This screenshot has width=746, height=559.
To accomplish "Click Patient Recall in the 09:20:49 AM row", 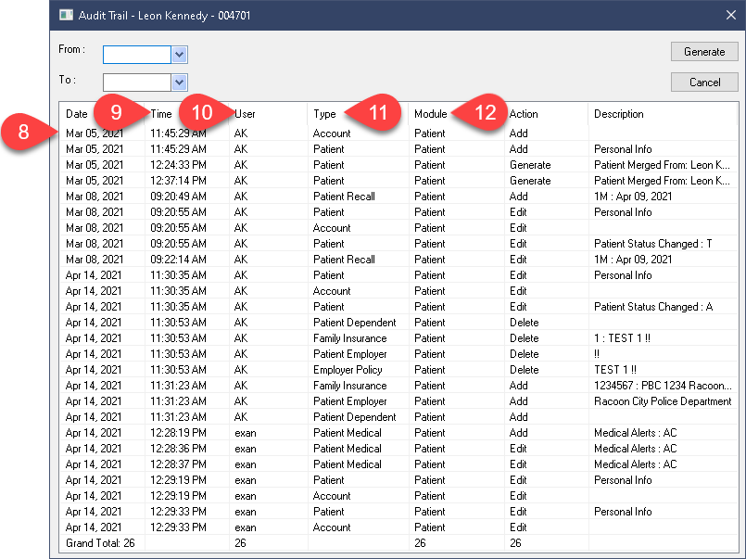I will [x=344, y=197].
